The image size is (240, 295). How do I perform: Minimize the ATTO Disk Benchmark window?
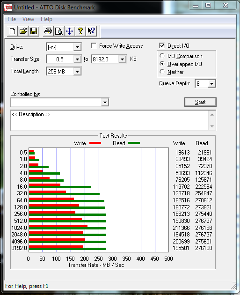click(x=196, y=6)
